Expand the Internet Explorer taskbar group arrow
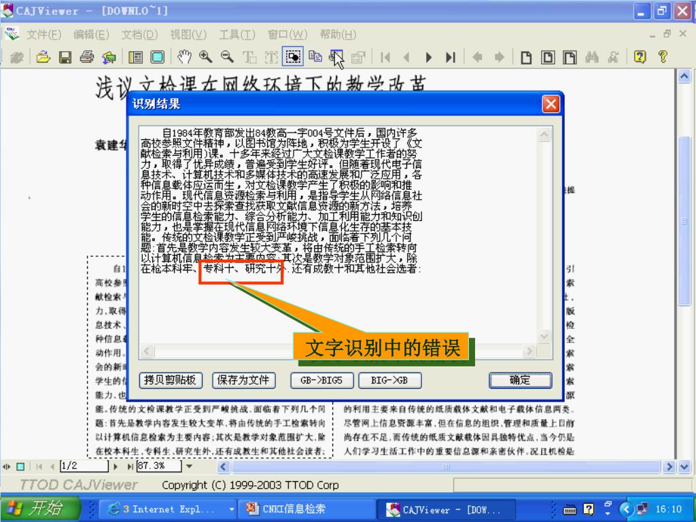 [231, 508]
